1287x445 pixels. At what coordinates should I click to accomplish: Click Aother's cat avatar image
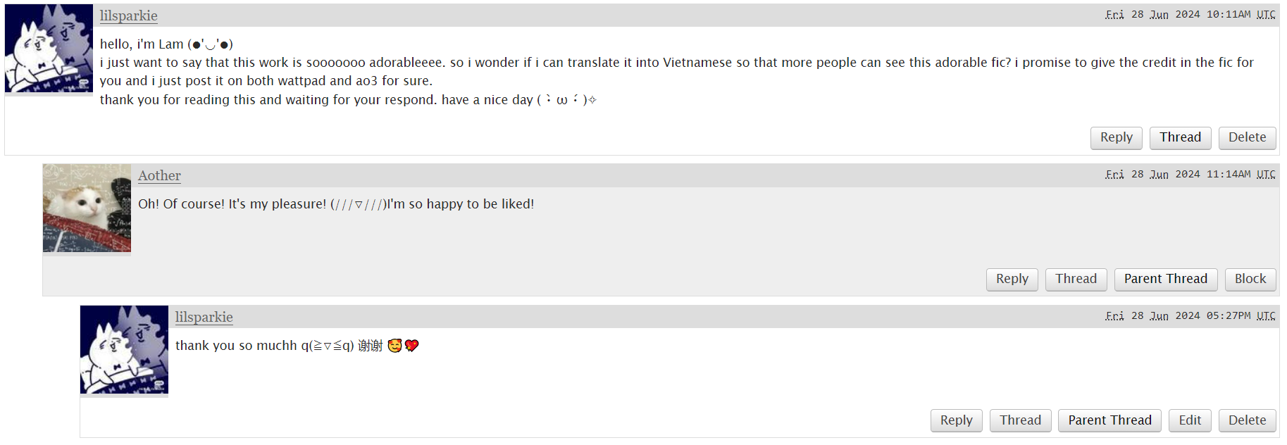point(87,208)
